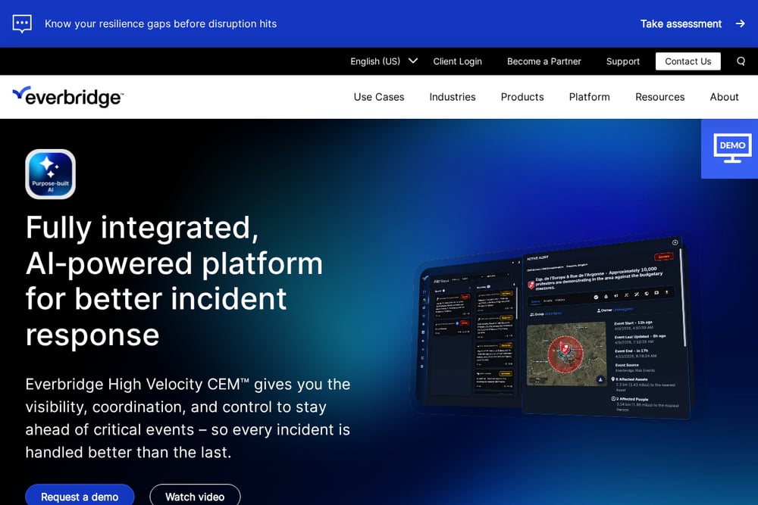
Task: Click 'Know your resilience gaps' banner text
Action: click(161, 23)
